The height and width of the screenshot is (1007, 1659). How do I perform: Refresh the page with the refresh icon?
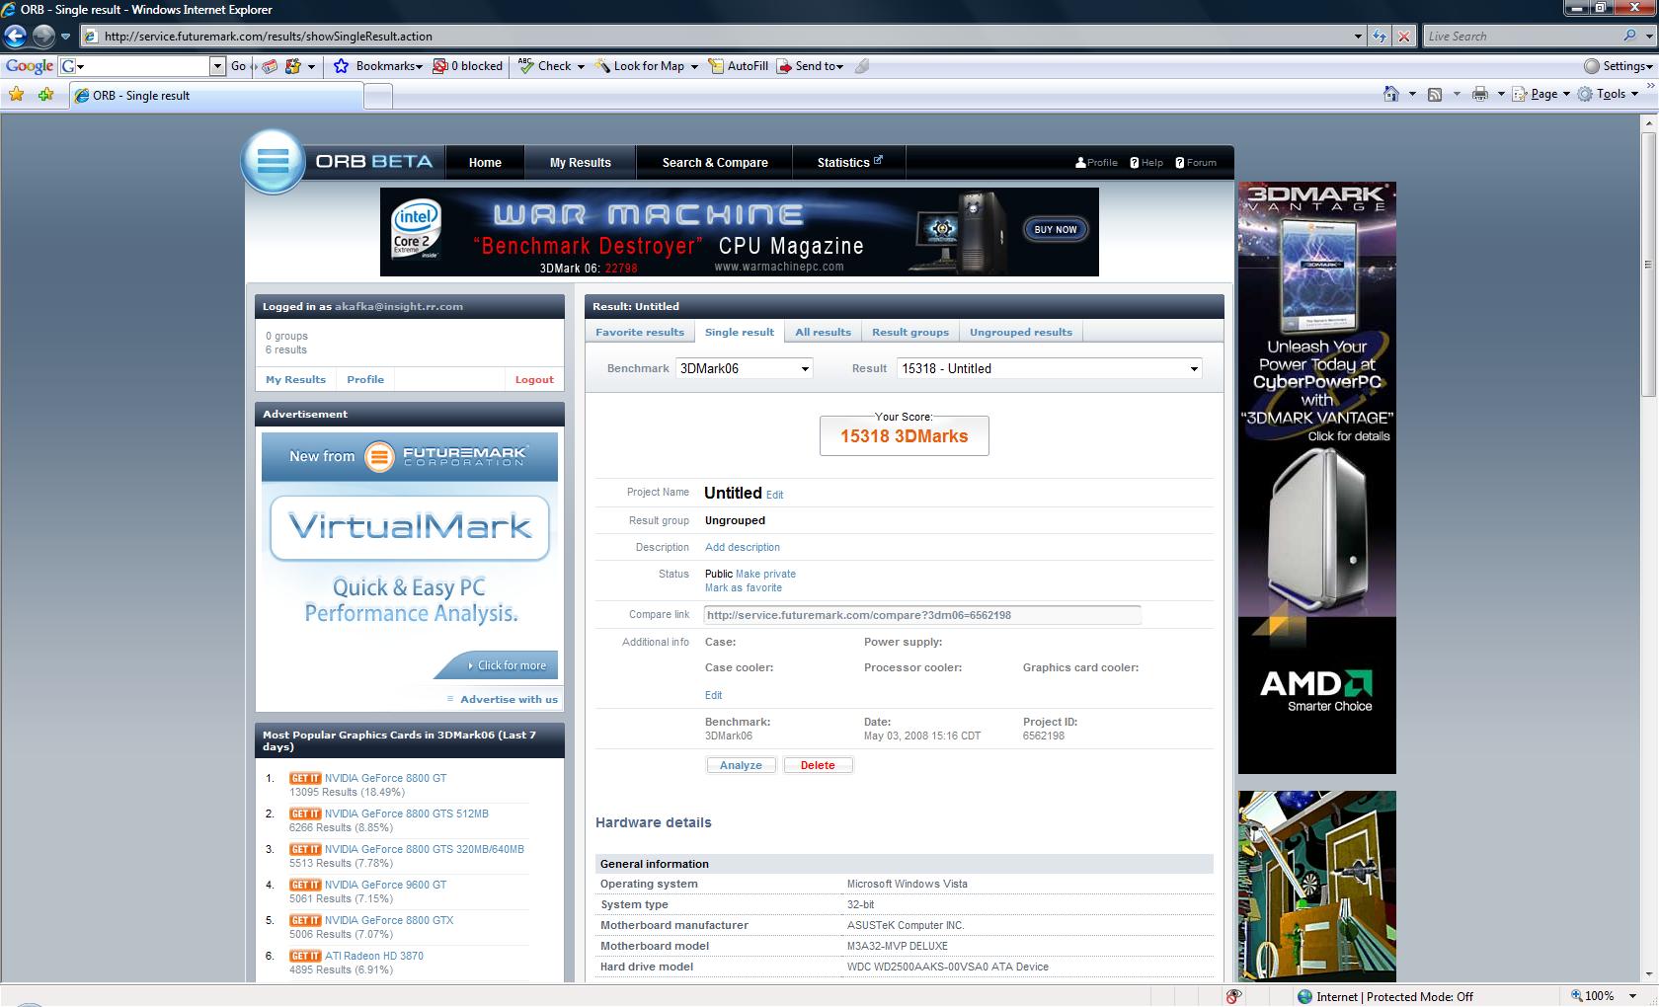(1380, 37)
